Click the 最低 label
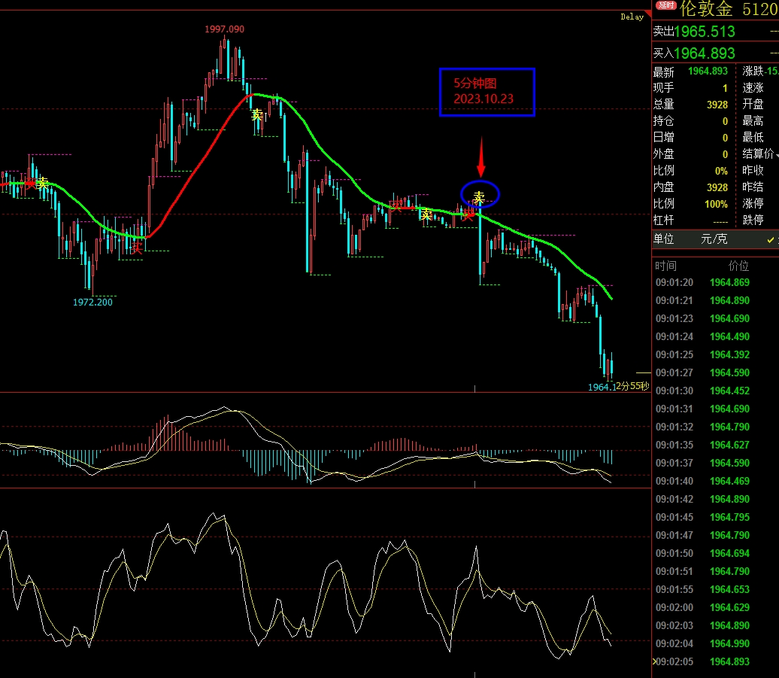 pyautogui.click(x=753, y=137)
